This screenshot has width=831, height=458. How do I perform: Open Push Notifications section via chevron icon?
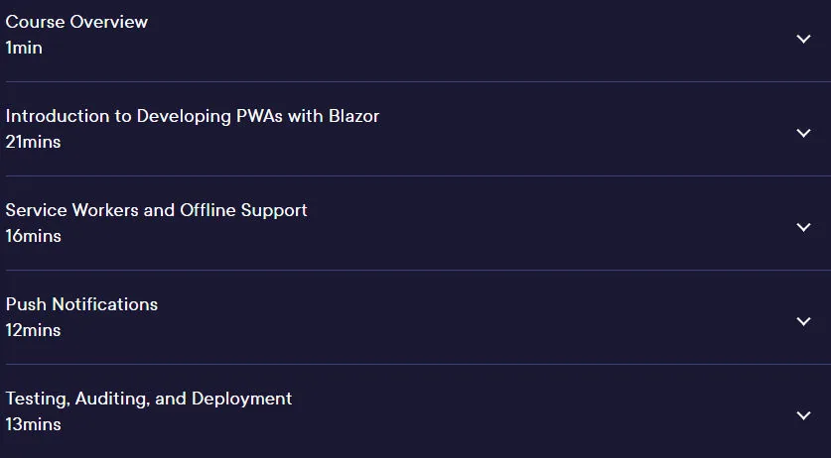click(803, 321)
